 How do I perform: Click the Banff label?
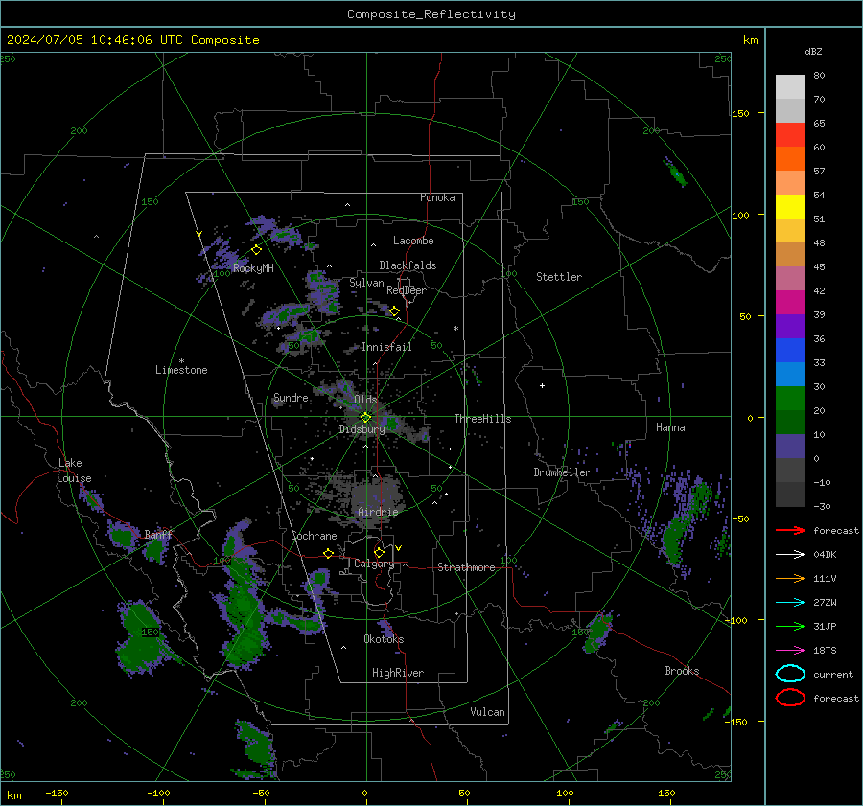[158, 535]
